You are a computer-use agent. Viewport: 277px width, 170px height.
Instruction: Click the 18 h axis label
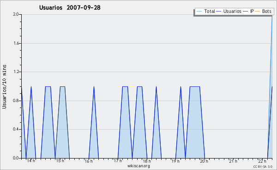[147, 161]
